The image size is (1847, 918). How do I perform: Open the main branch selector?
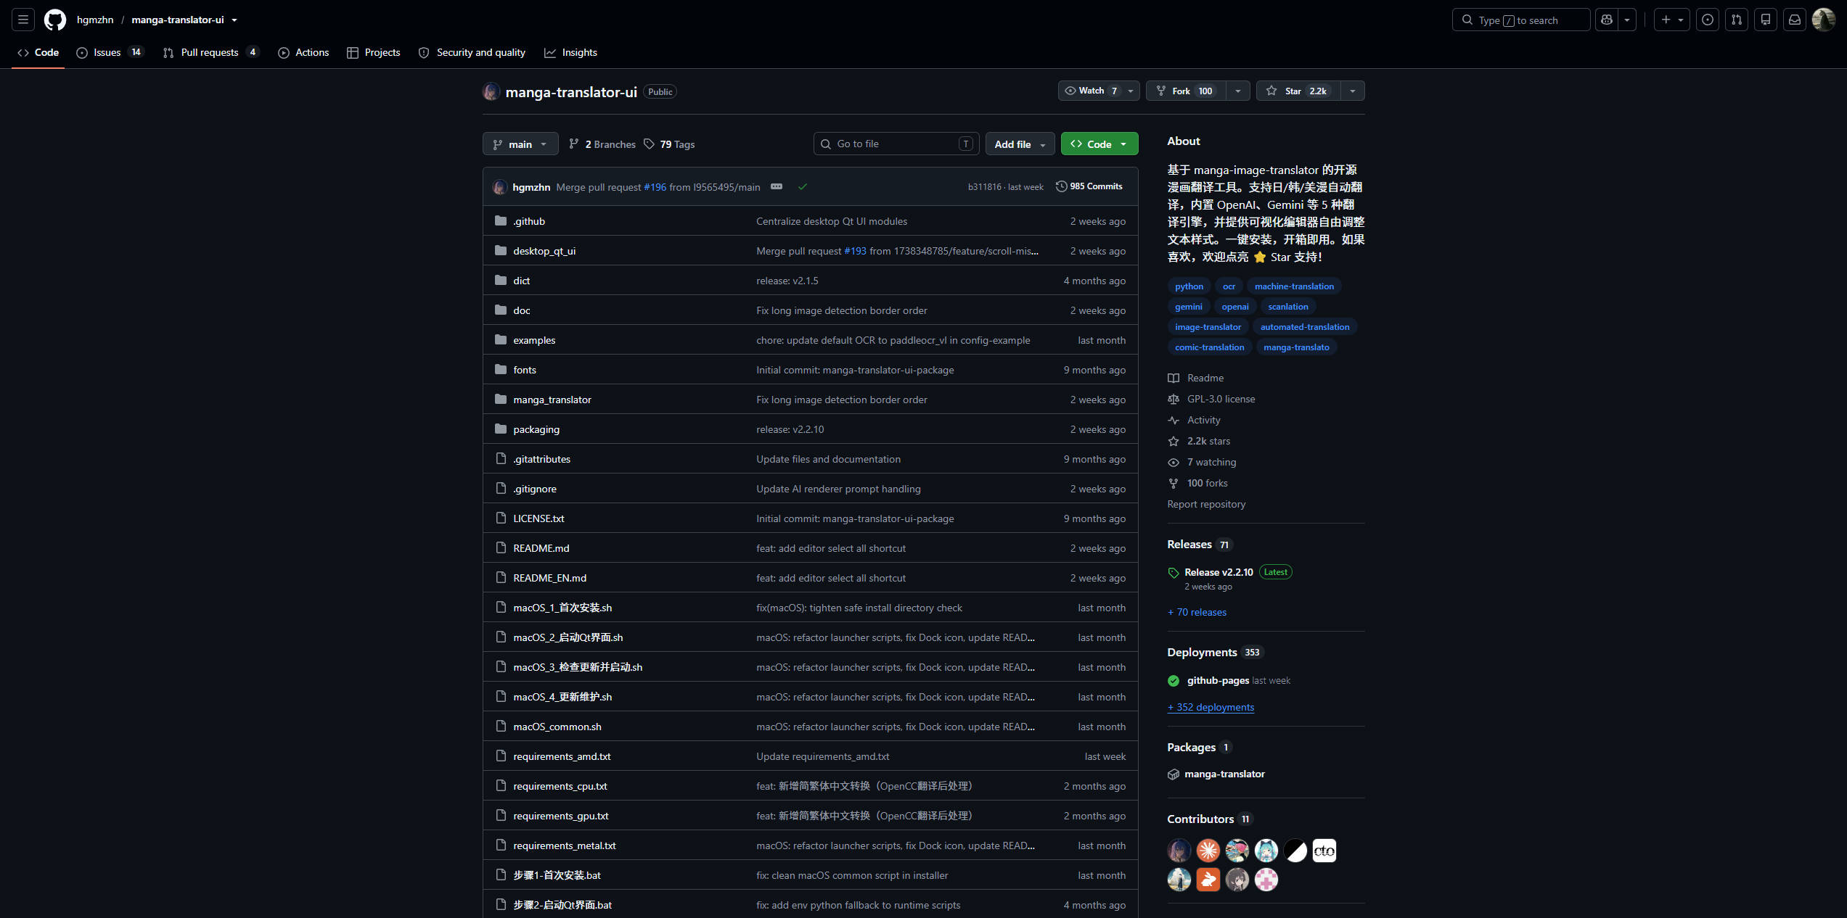[x=520, y=144]
